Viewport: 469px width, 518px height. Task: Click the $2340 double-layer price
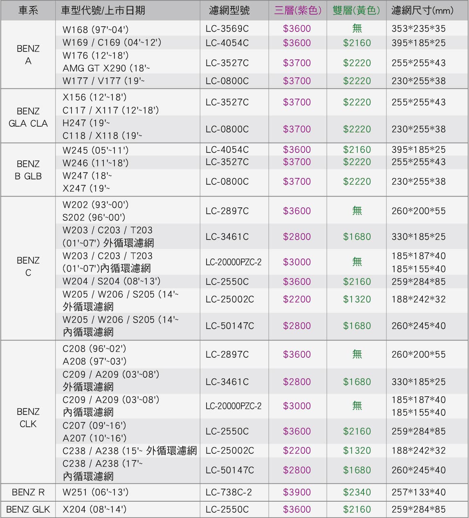pos(357,492)
